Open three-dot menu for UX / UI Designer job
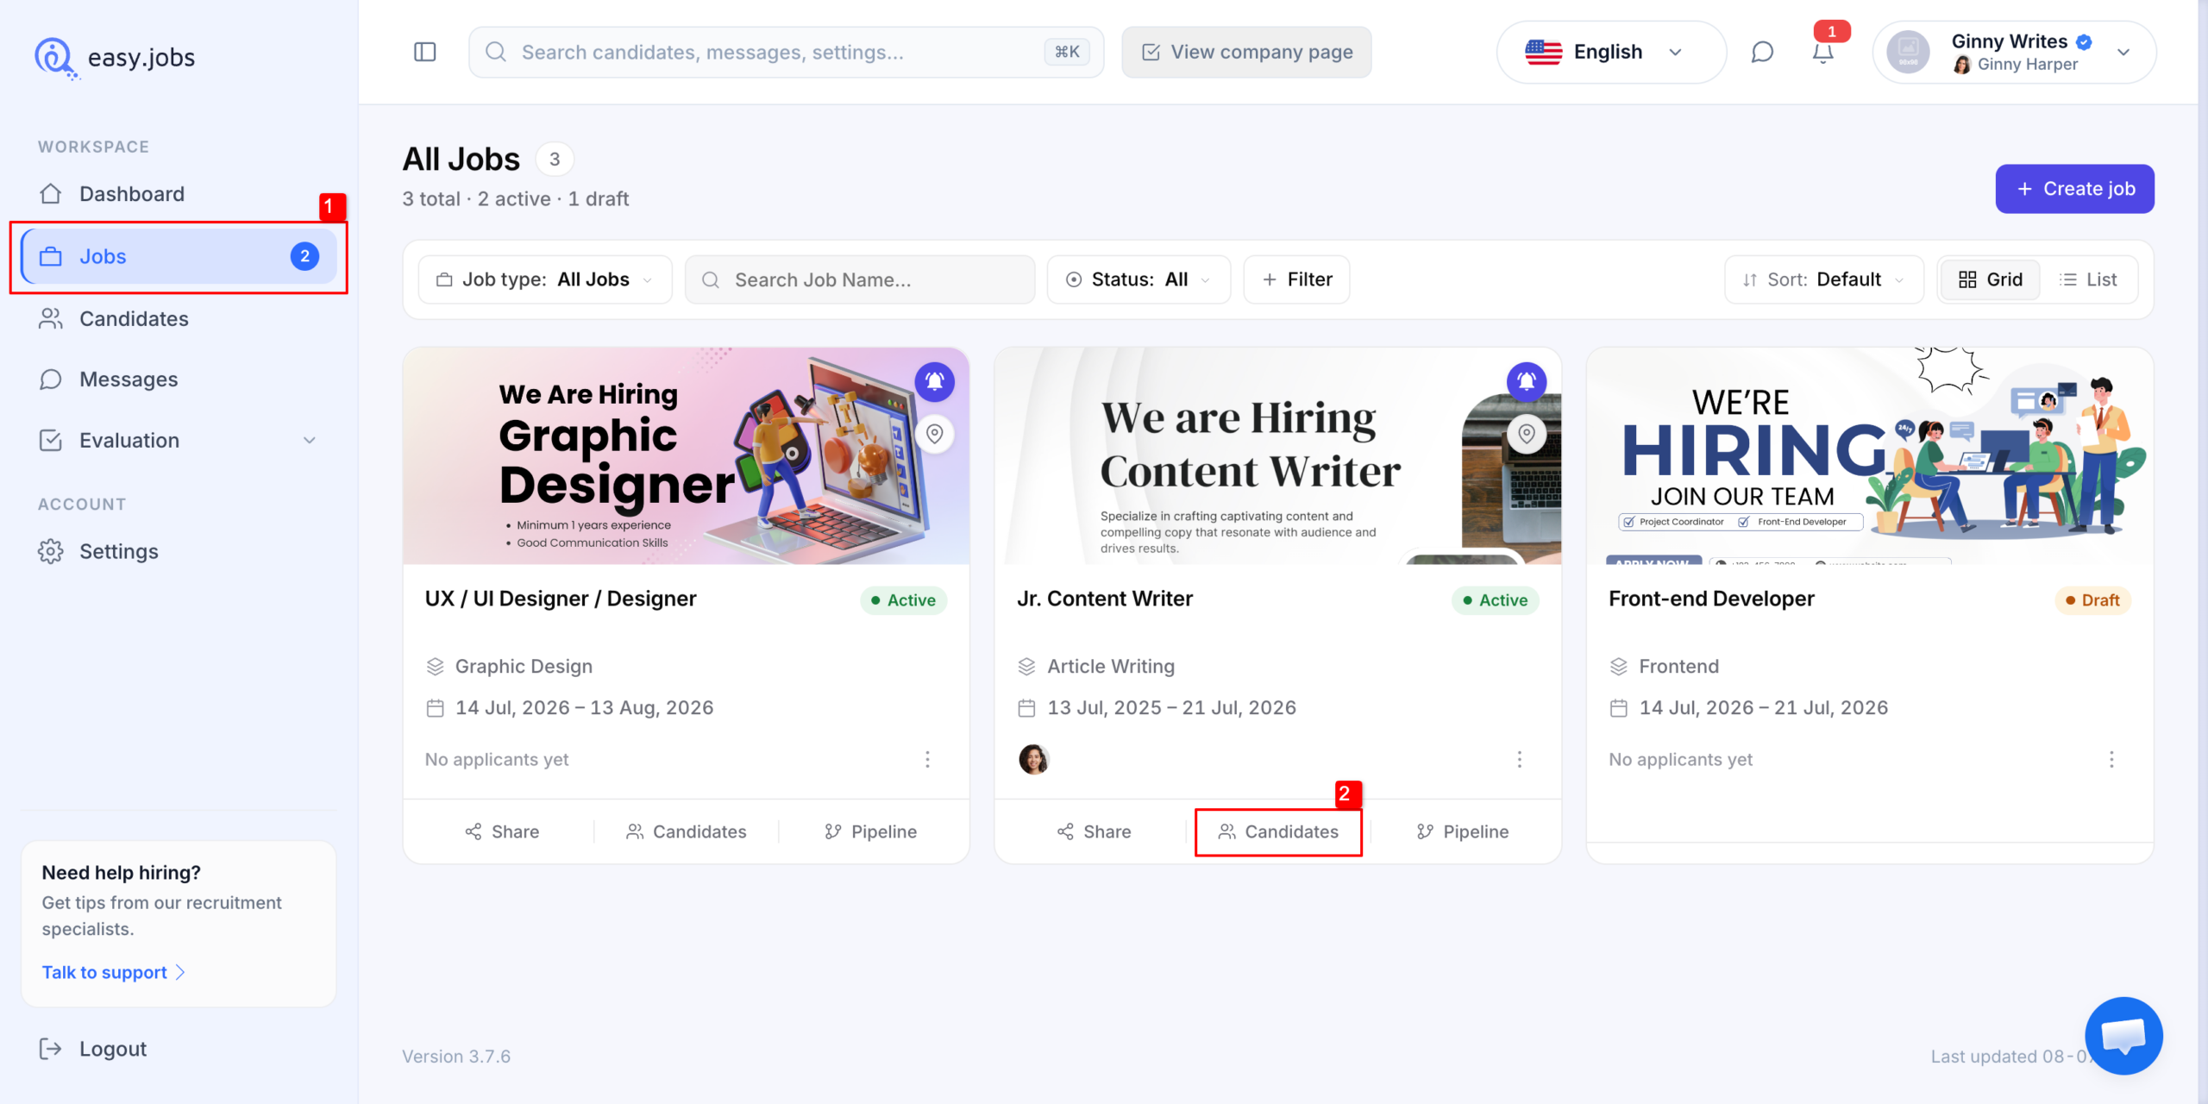Viewport: 2208px width, 1104px height. coord(928,759)
